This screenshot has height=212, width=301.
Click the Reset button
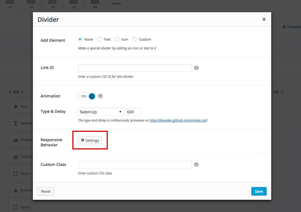click(46, 191)
